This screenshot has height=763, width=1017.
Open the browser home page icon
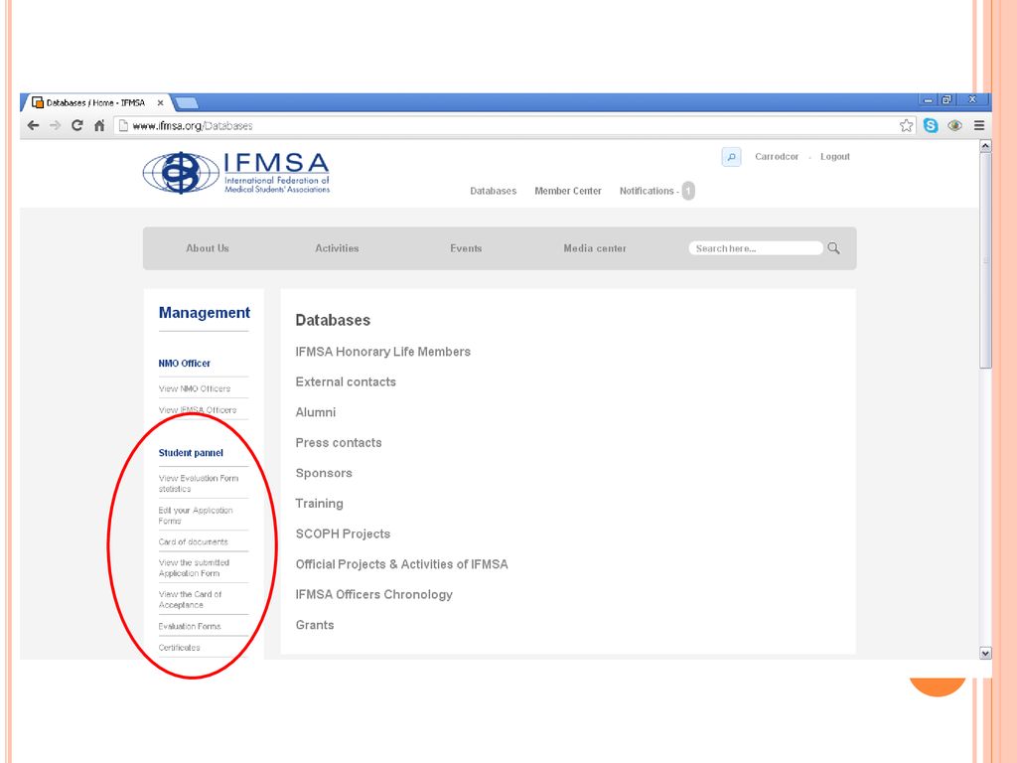[x=99, y=126]
